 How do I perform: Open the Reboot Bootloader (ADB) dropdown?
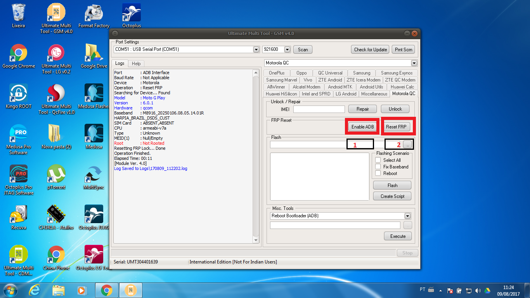point(407,216)
